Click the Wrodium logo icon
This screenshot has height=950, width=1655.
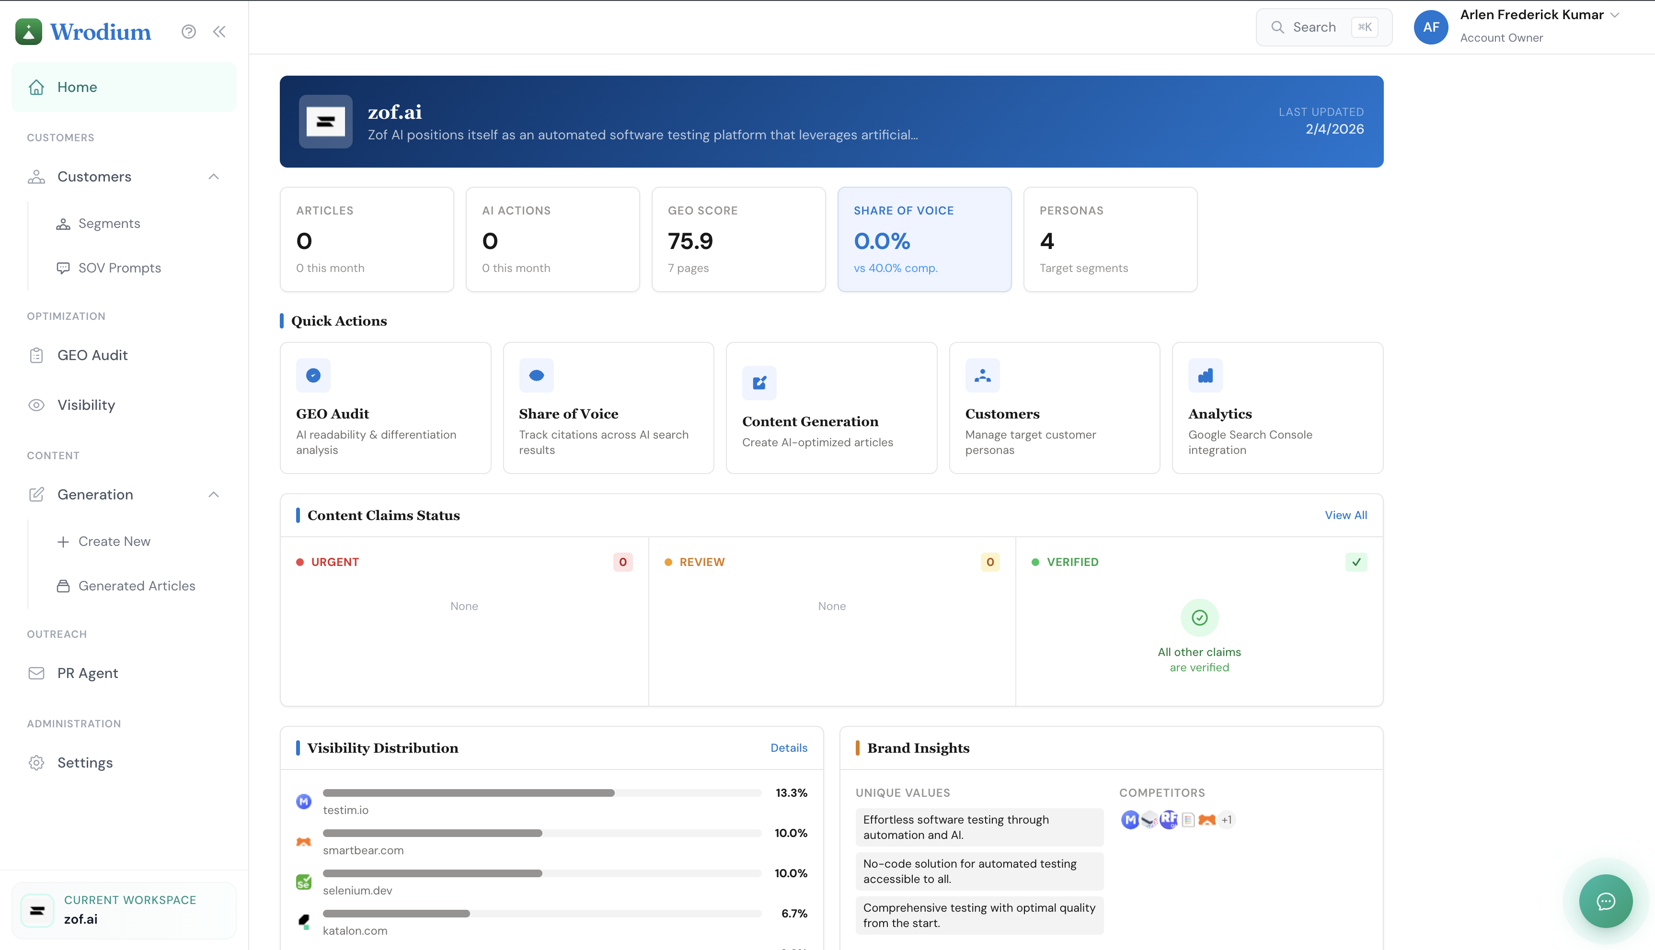[28, 31]
